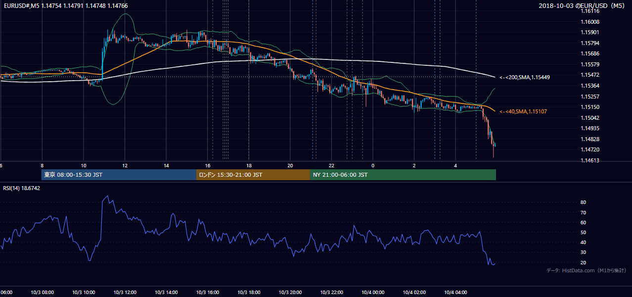Click the 10/3 10:00 time label
Screen dimensions: 632x297
pos(84,293)
